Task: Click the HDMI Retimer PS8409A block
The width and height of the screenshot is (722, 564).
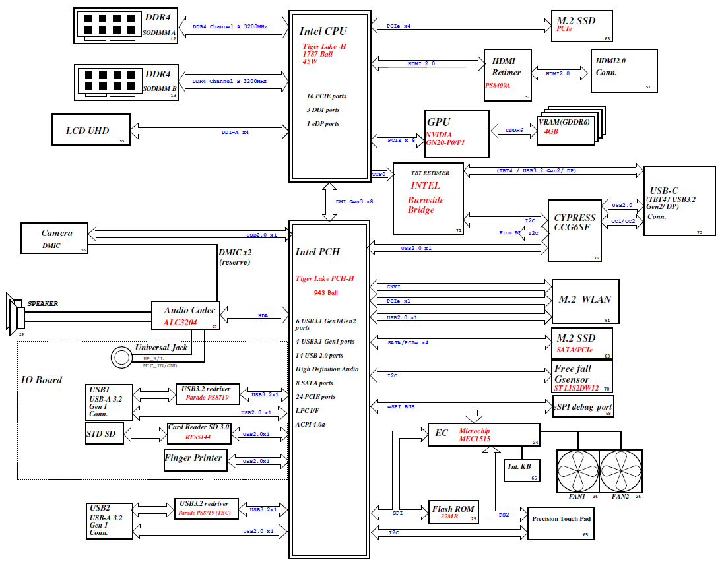Action: (508, 75)
